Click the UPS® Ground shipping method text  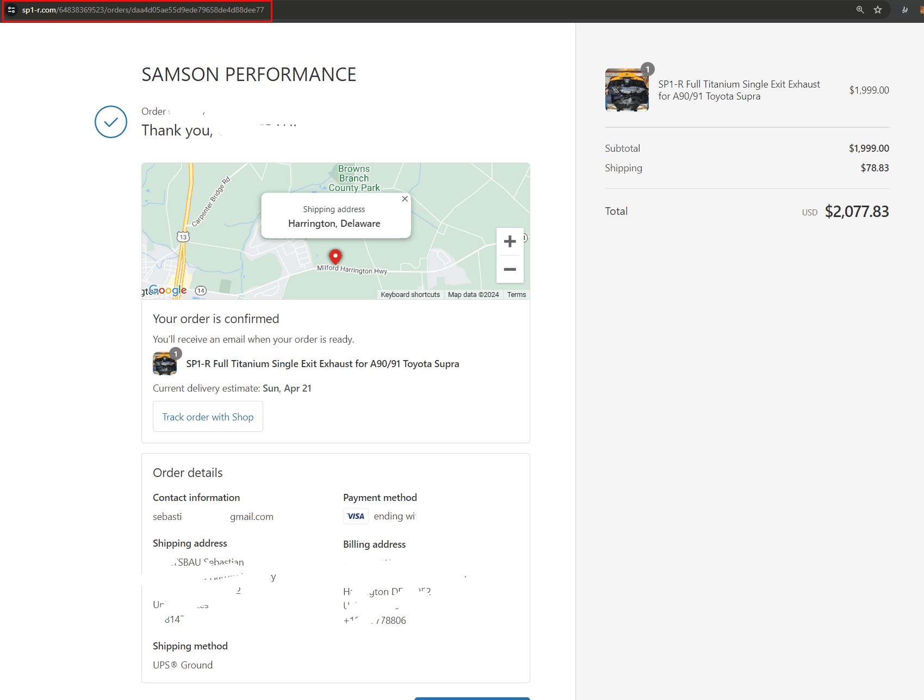pyautogui.click(x=183, y=665)
